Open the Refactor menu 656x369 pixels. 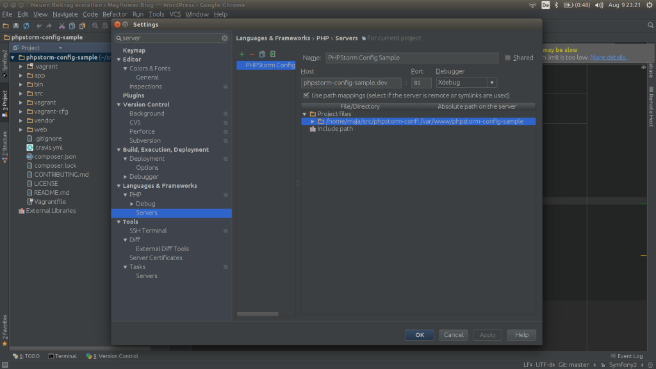tap(115, 14)
